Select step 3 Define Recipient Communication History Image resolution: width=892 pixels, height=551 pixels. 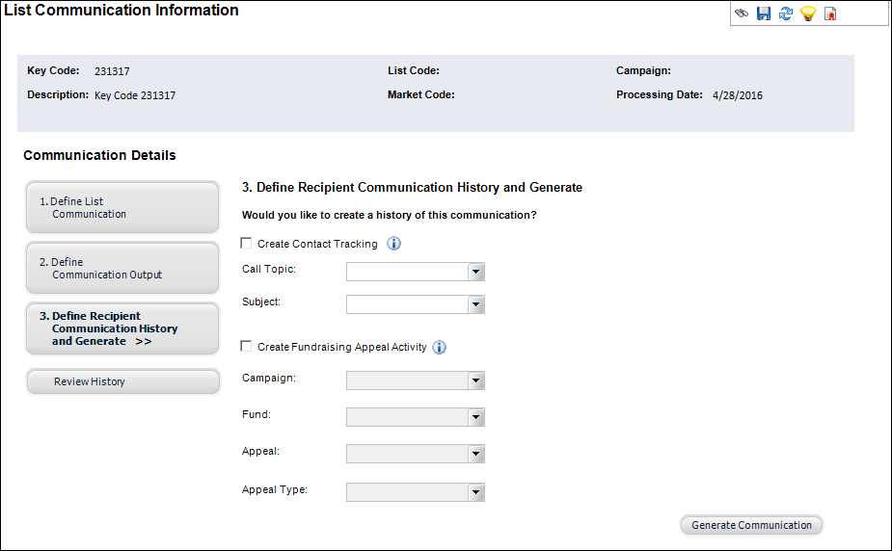coord(122,328)
